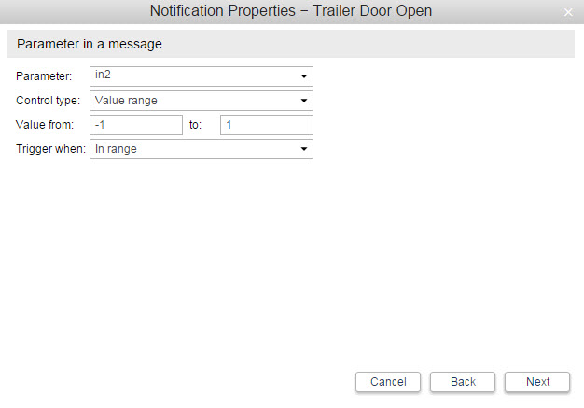Go back with the Back button

[463, 382]
